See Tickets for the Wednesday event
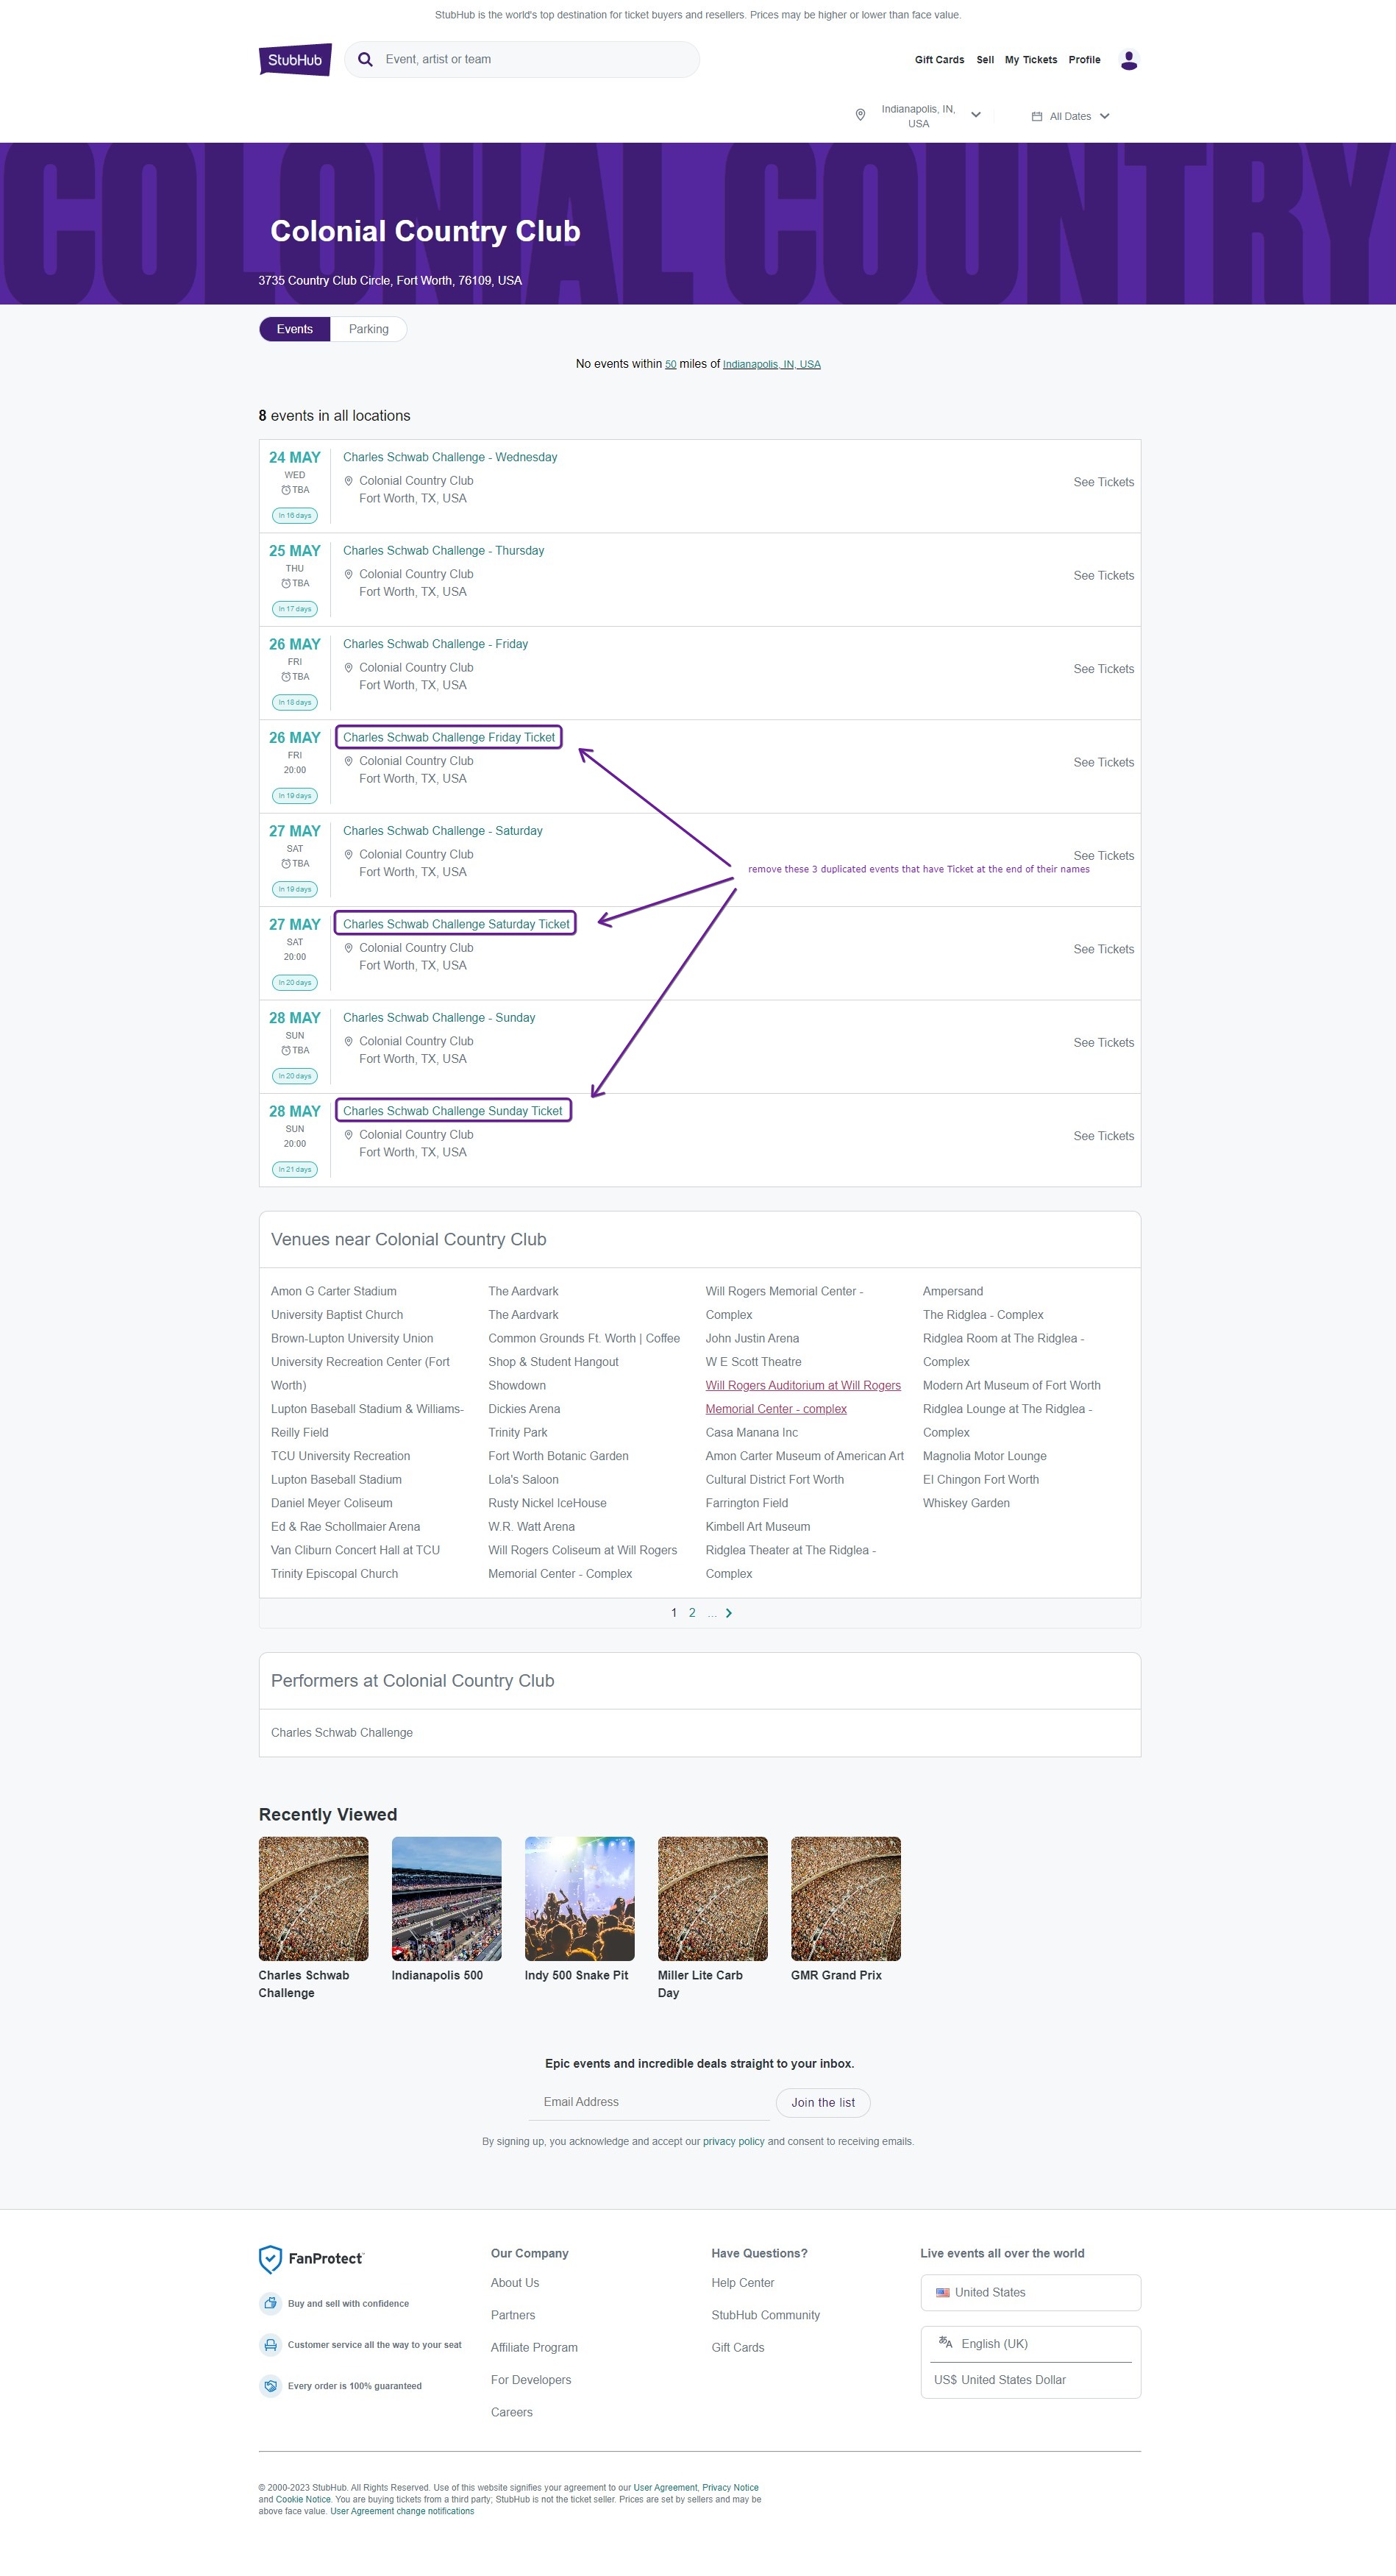 1104,482
